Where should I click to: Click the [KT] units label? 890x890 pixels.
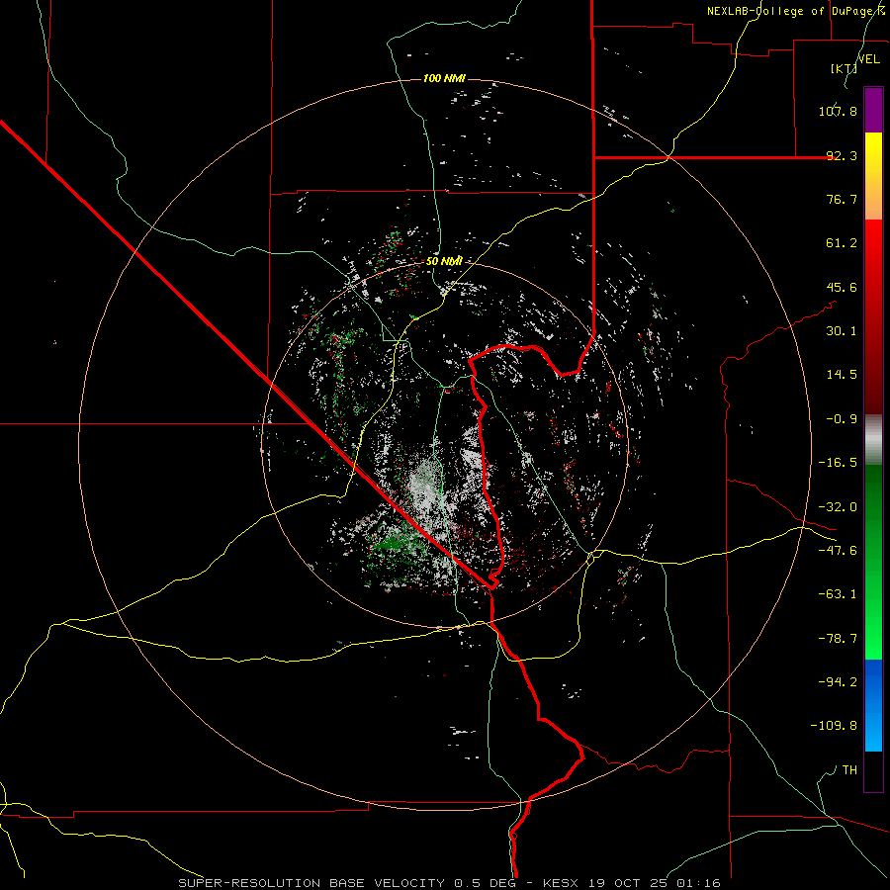pos(845,69)
